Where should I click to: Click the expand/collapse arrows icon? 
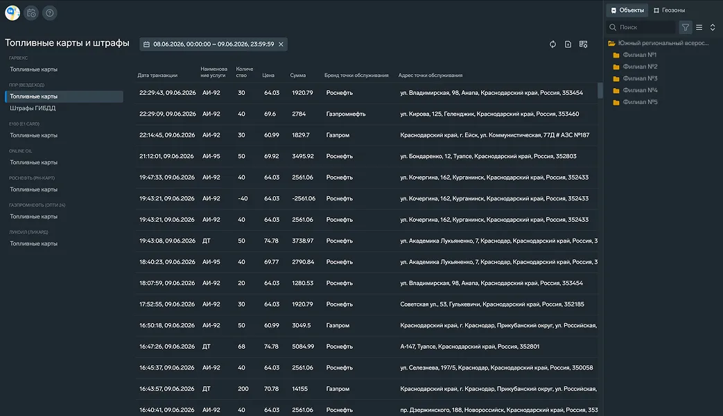point(713,27)
